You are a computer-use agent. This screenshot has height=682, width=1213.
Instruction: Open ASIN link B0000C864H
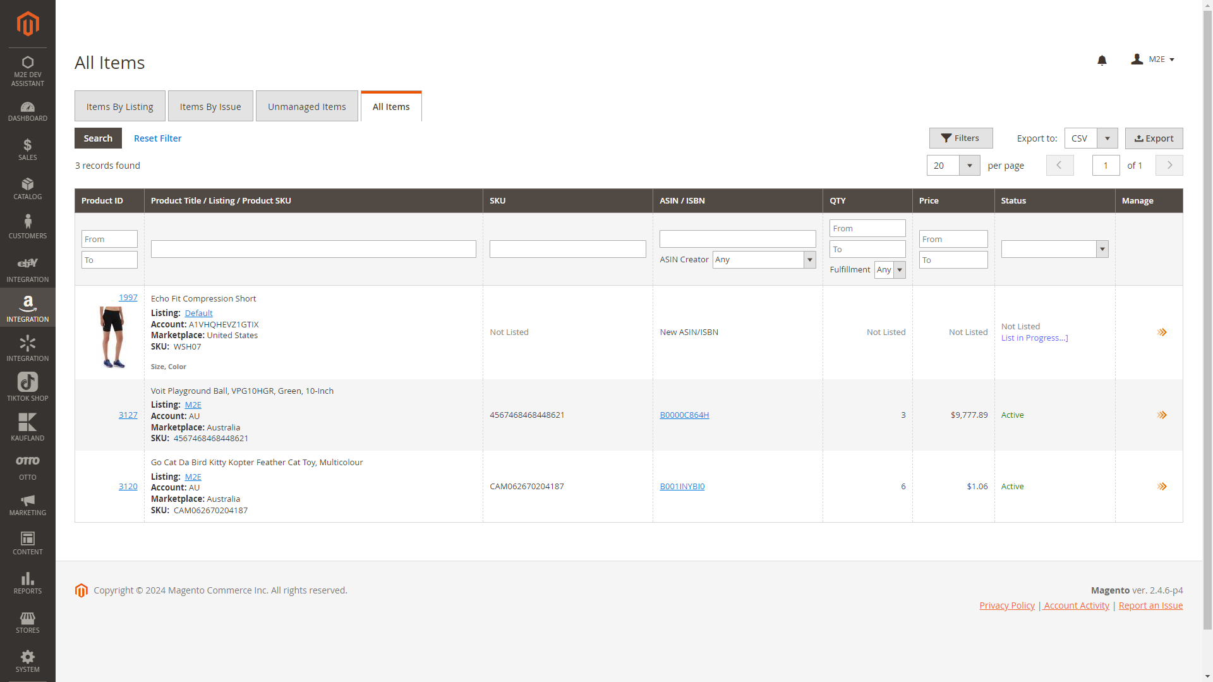(x=684, y=415)
